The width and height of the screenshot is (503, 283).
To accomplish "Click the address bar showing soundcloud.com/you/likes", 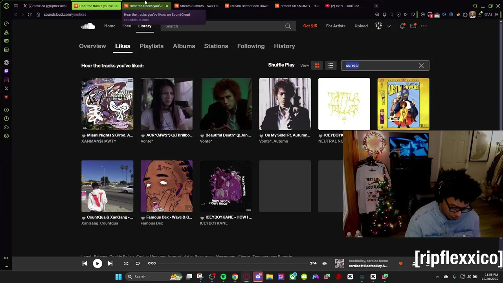I will pos(65,15).
